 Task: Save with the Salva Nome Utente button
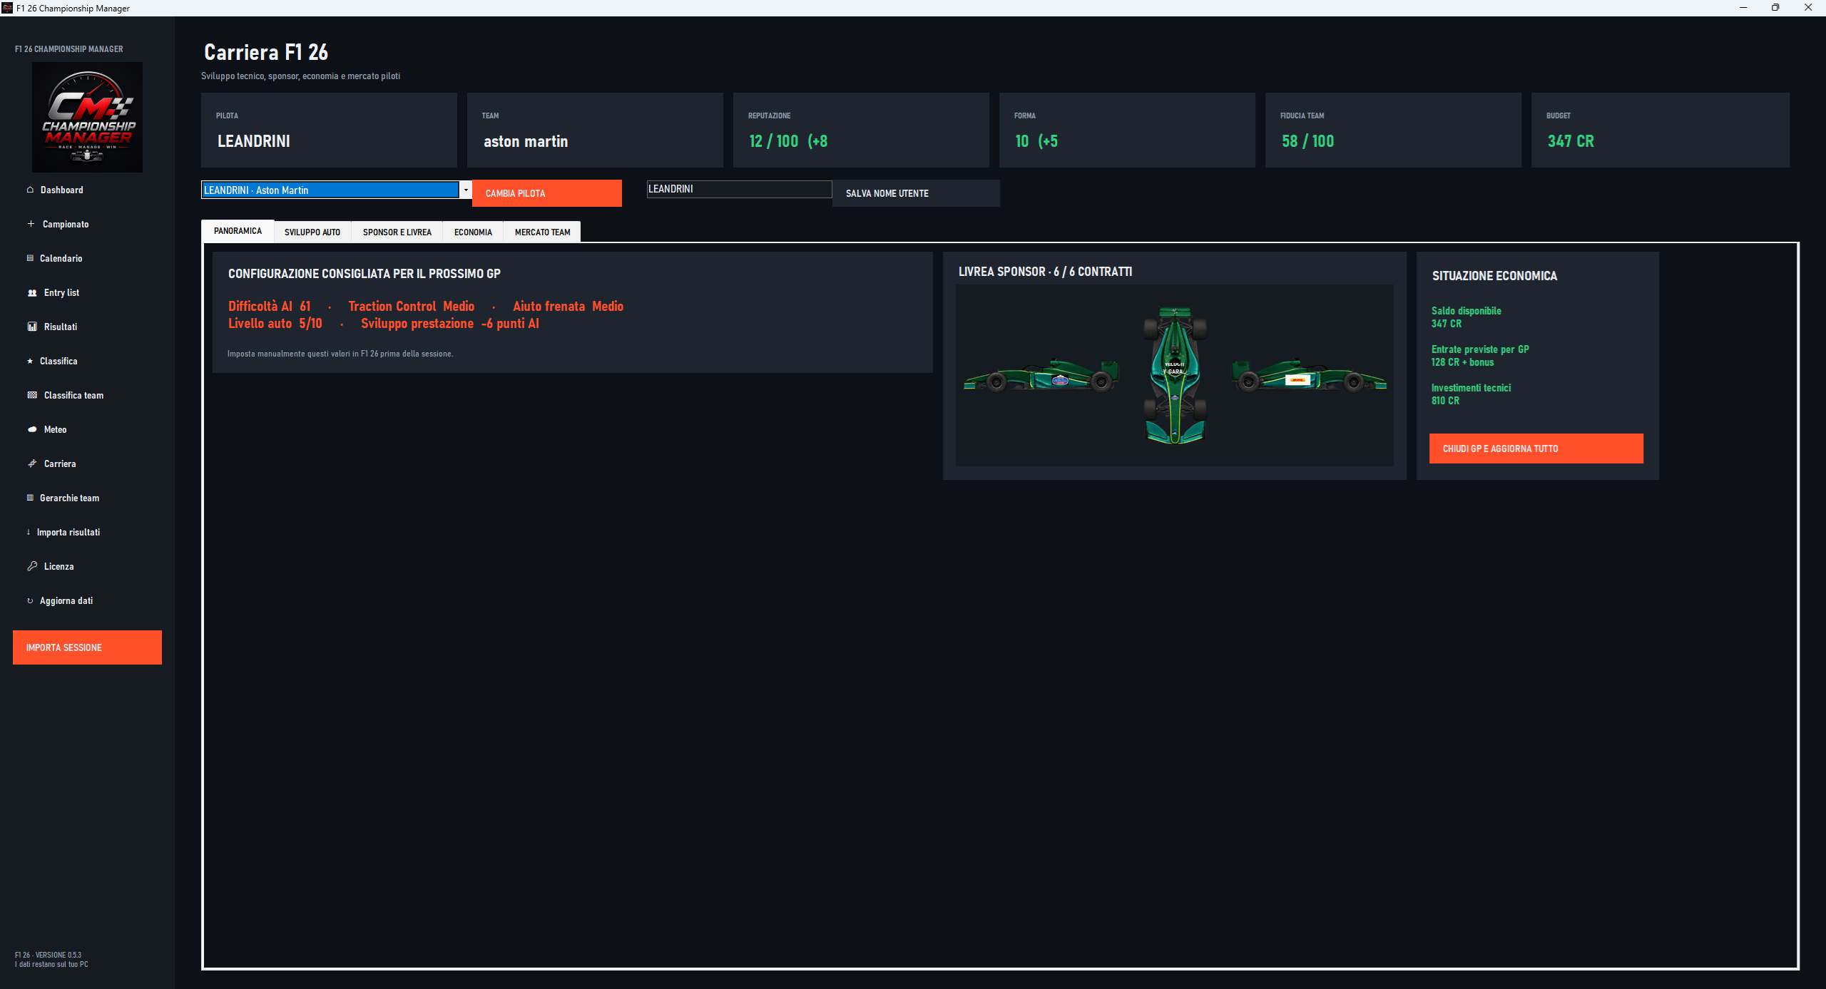[x=916, y=193]
